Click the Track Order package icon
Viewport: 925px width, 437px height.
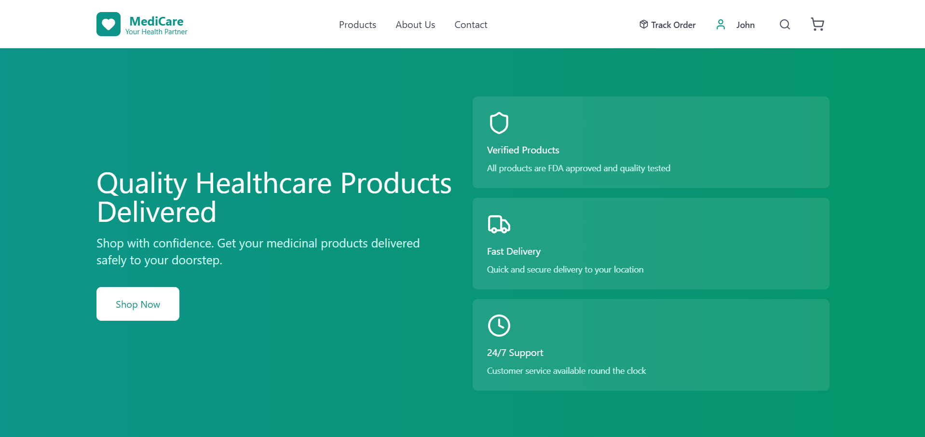(643, 24)
